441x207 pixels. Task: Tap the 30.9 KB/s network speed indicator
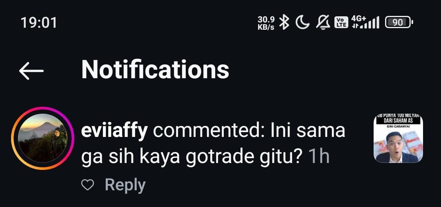pos(266,23)
